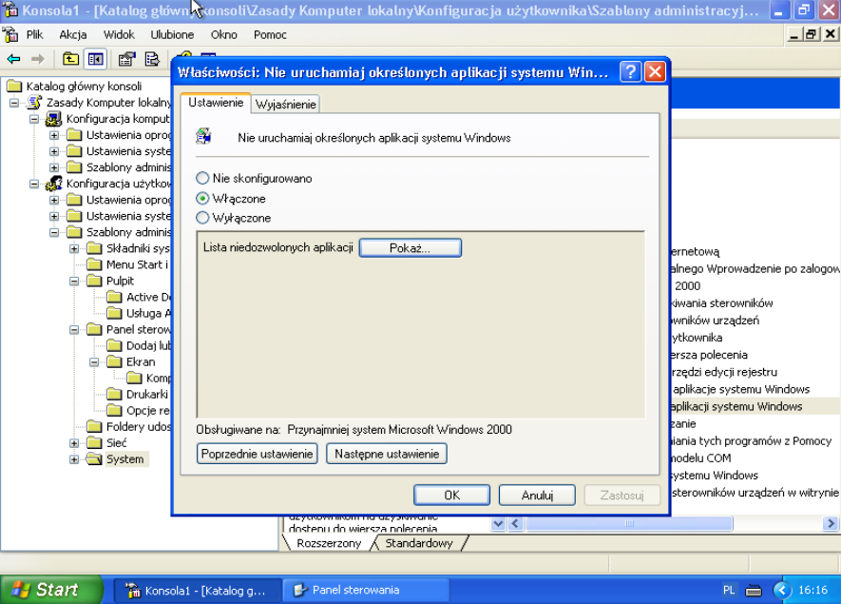Click the Back arrow in the toolbar
This screenshot has height=604, width=841.
point(13,59)
